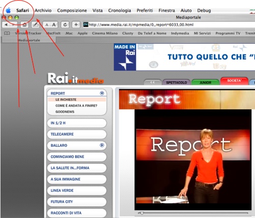This screenshot has height=218, width=255.
Task: Select the A SUA IMMAGINE program
Action: 77,179
